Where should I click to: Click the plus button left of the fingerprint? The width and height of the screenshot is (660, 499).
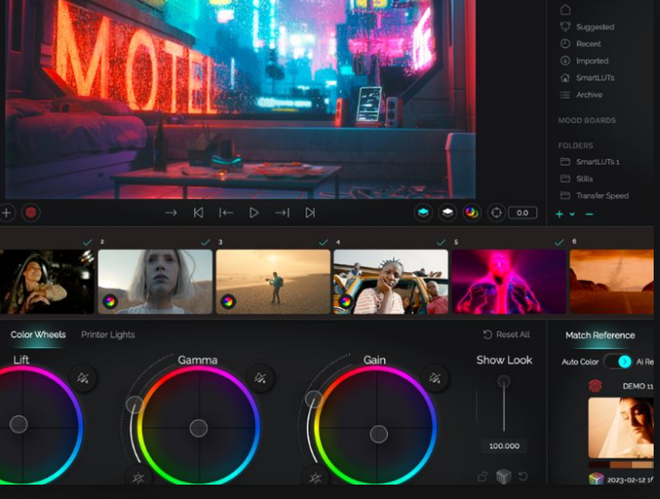(7, 213)
